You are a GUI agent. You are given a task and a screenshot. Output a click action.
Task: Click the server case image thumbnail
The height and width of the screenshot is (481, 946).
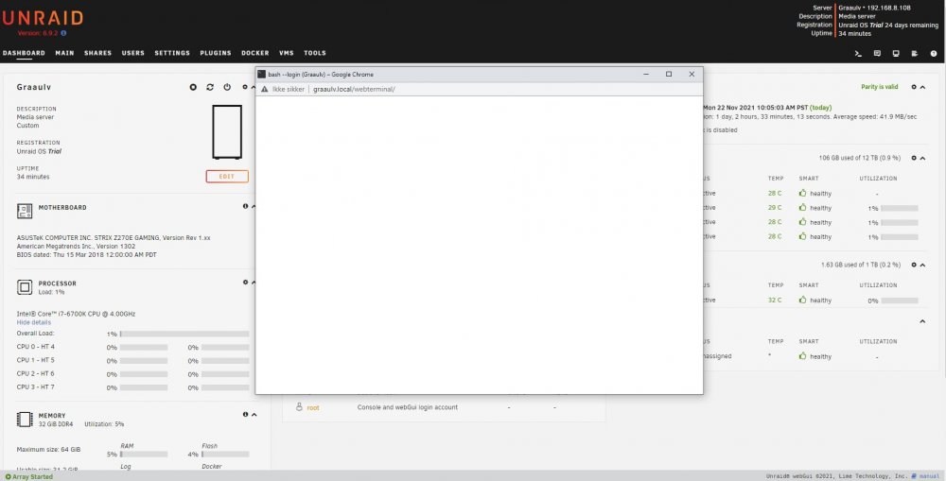[x=227, y=132]
